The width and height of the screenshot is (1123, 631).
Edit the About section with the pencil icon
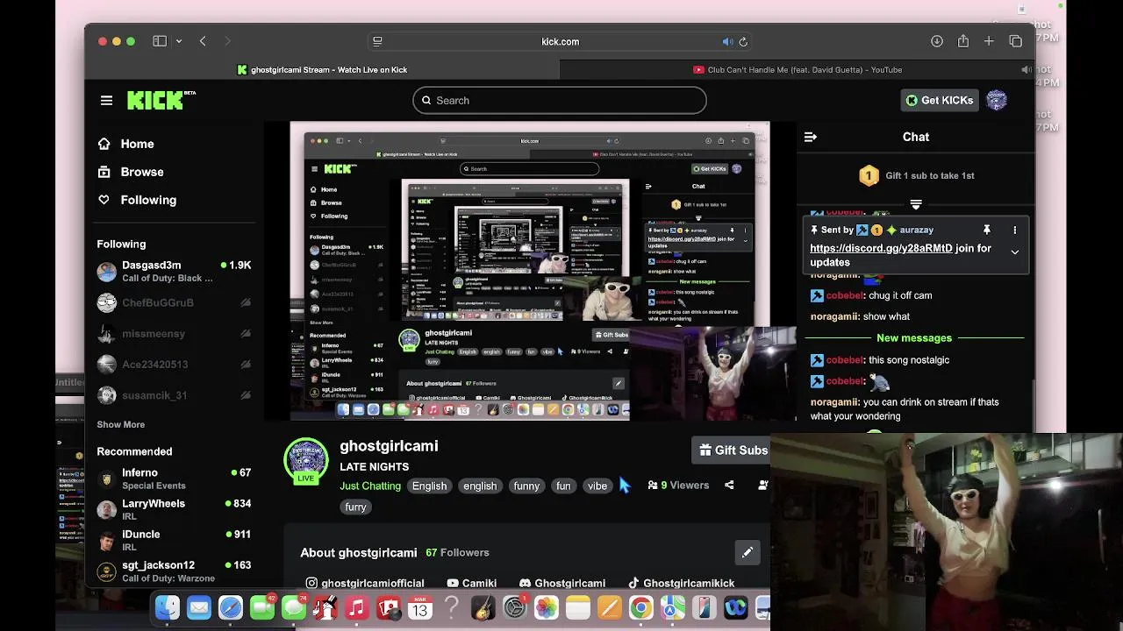click(747, 553)
